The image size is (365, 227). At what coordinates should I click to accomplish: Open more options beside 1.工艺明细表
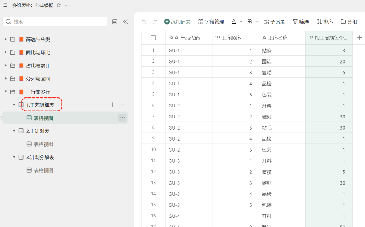pyautogui.click(x=122, y=105)
